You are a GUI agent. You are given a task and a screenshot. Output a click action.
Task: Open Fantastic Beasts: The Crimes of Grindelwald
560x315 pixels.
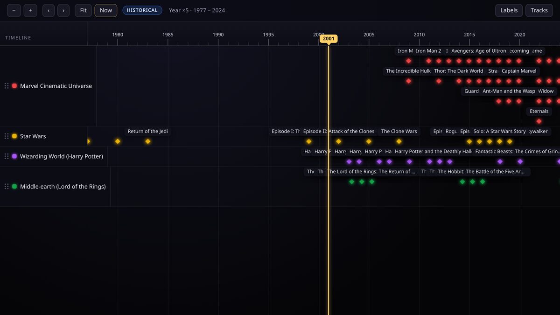(517, 151)
